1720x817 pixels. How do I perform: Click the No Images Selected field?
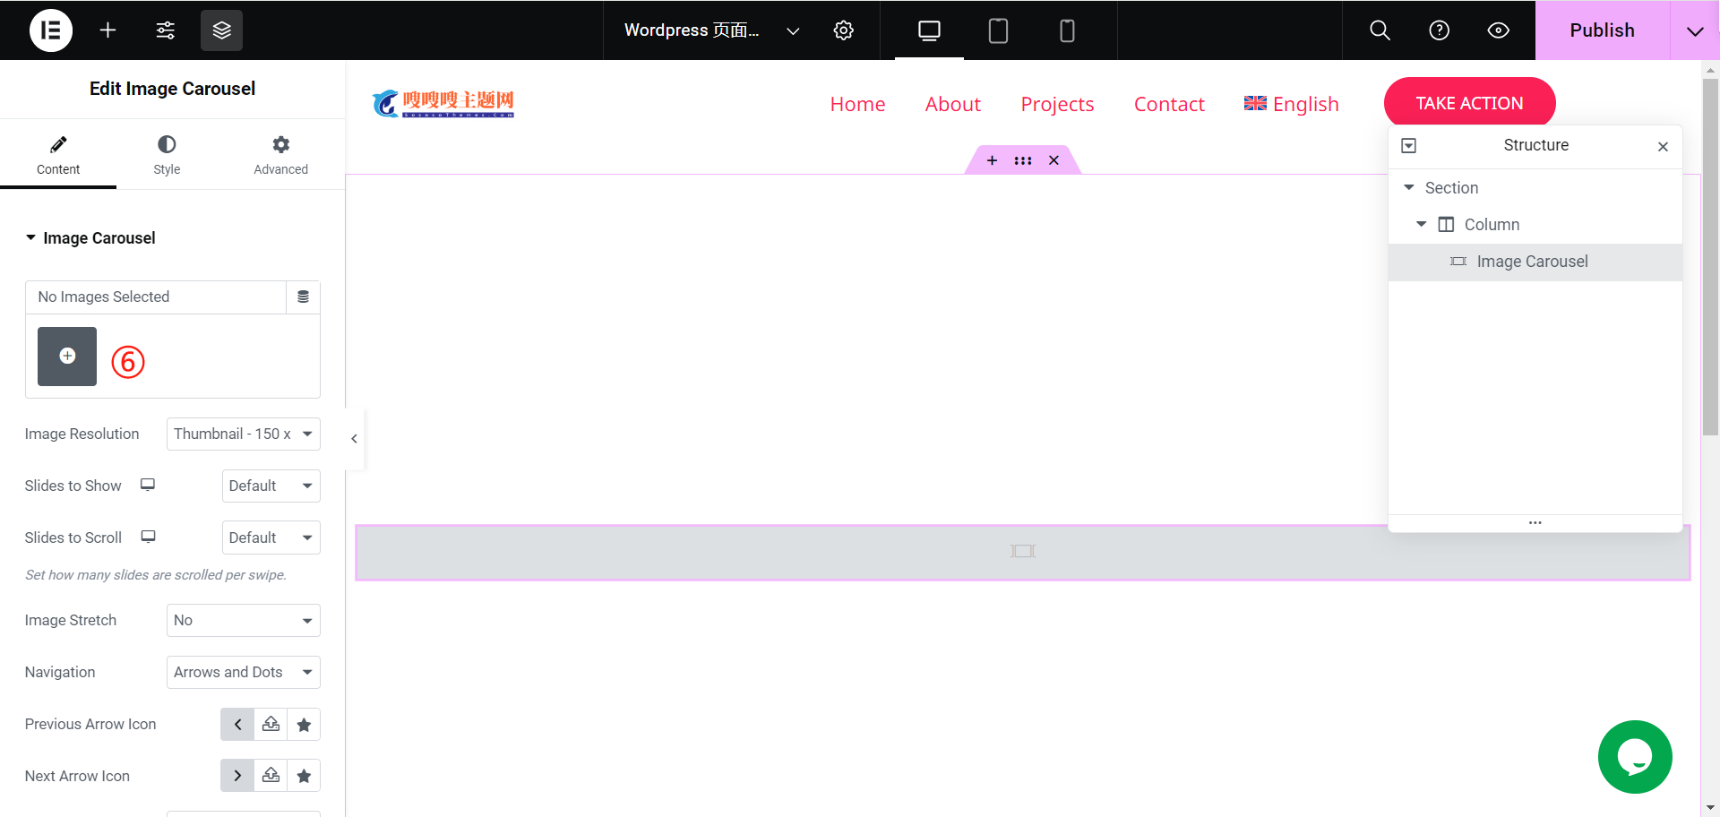click(x=156, y=297)
